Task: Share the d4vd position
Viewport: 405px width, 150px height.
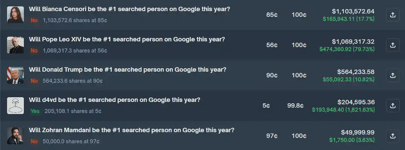Action: [x=393, y=106]
